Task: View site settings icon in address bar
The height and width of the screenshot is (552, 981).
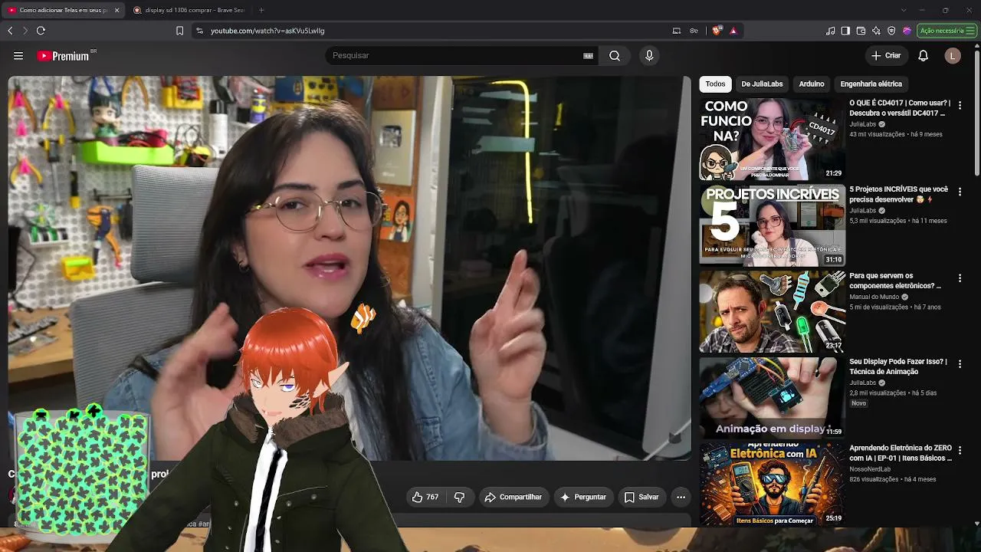Action: click(199, 31)
